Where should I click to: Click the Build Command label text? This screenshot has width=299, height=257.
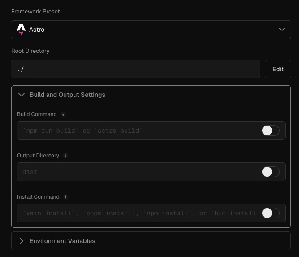[x=37, y=114]
